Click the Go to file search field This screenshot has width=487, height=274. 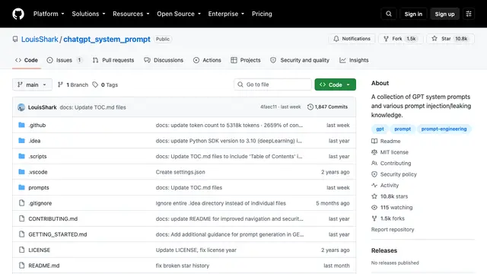click(272, 84)
